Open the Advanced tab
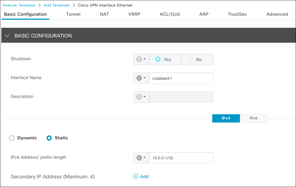 click(x=277, y=14)
